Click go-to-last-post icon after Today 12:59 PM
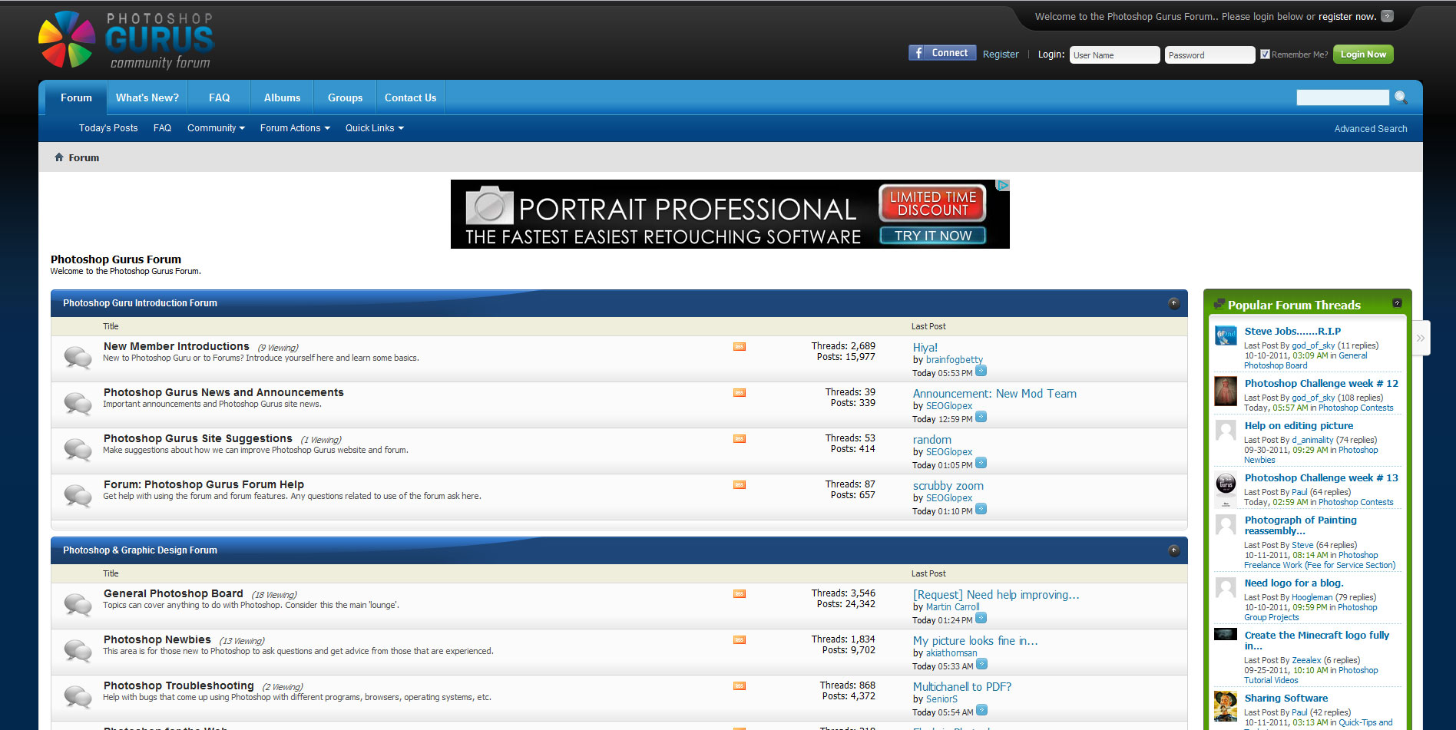 pos(981,418)
